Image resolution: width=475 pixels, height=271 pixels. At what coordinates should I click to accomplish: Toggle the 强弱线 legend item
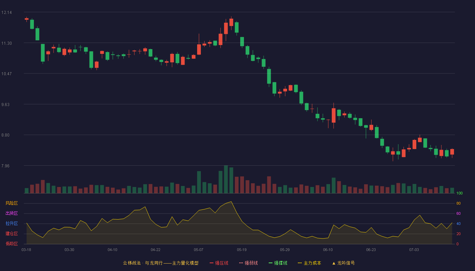(248, 263)
